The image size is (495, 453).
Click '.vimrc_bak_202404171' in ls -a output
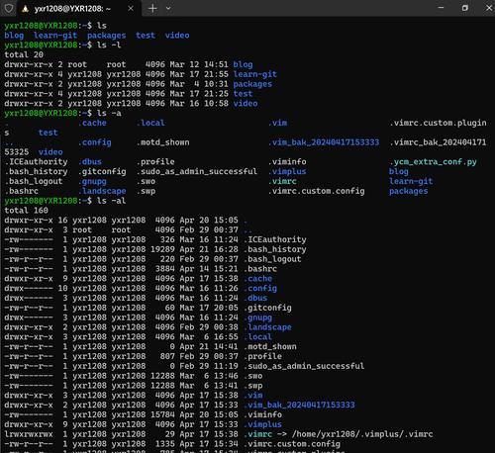[x=438, y=142]
